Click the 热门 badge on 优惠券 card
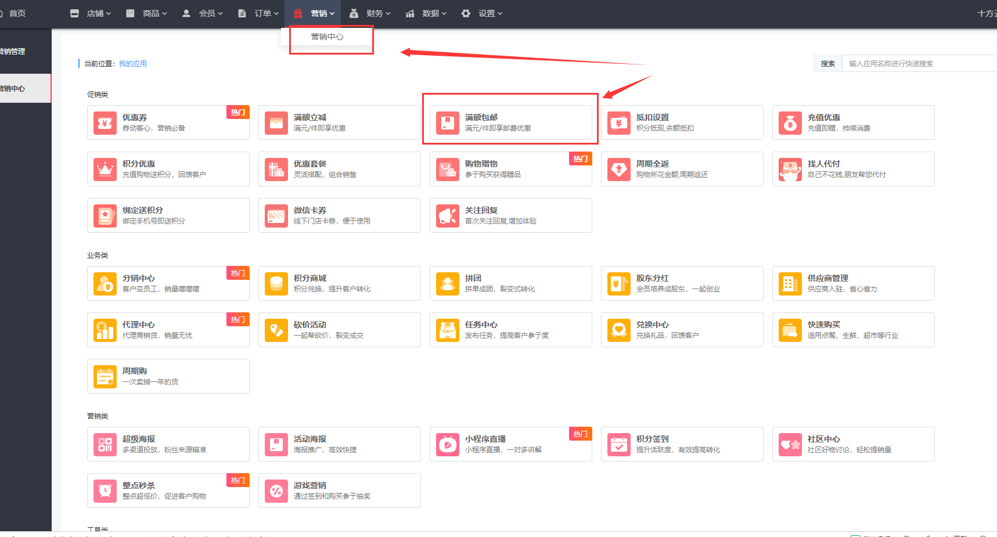This screenshot has height=537, width=997. [238, 112]
